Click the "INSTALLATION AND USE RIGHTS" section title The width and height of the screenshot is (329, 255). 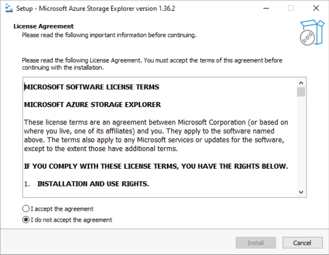(x=93, y=184)
